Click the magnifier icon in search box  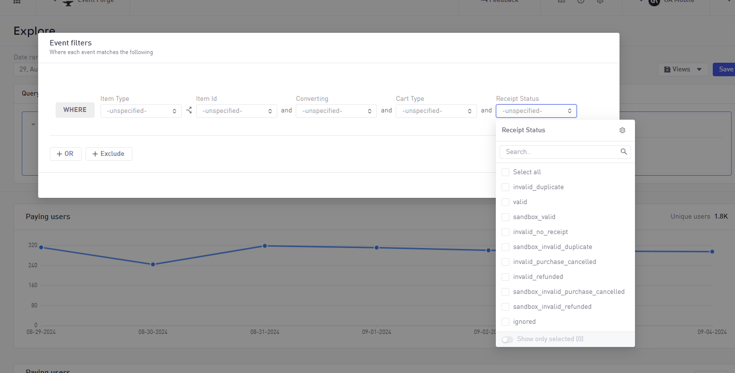tap(624, 152)
